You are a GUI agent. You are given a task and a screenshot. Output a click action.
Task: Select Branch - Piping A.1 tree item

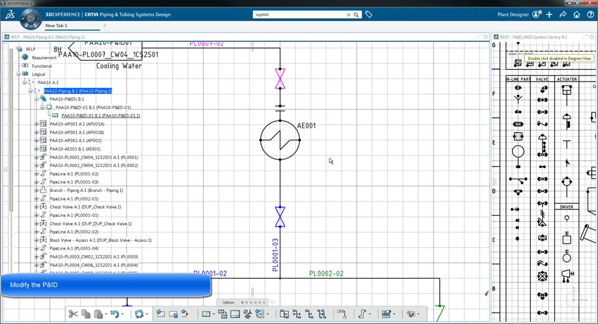pos(86,191)
